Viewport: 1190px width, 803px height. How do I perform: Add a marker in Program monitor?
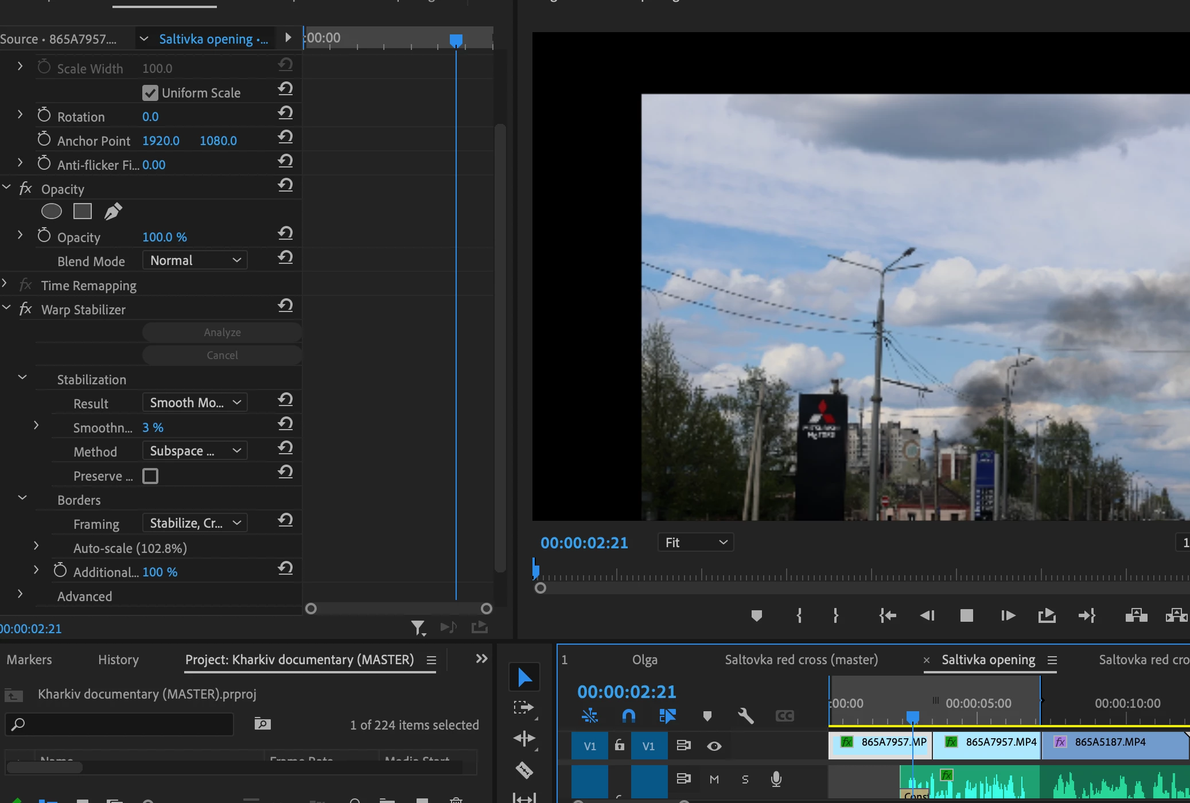(756, 615)
